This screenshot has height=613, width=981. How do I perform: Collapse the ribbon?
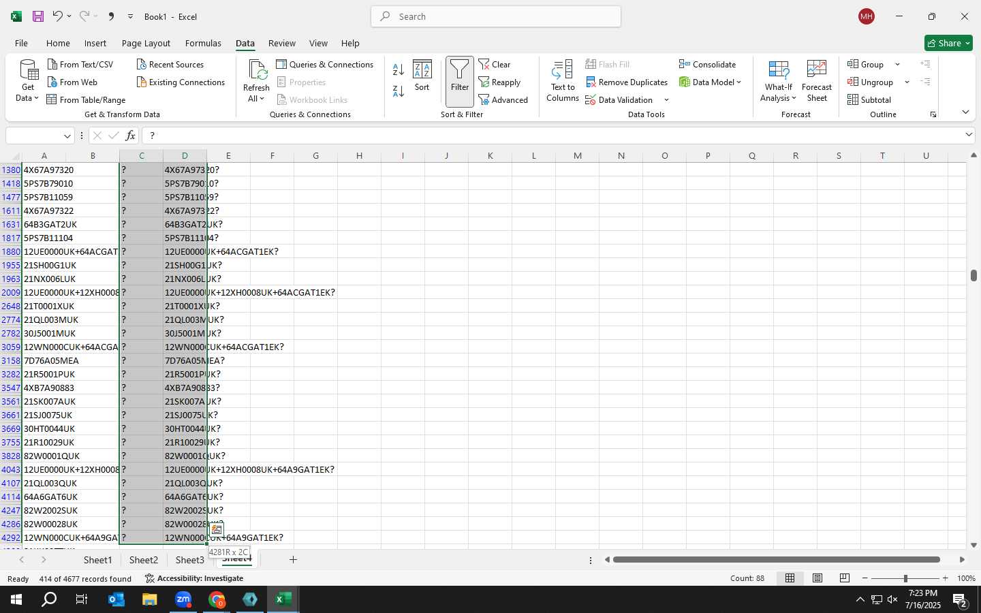(x=965, y=112)
